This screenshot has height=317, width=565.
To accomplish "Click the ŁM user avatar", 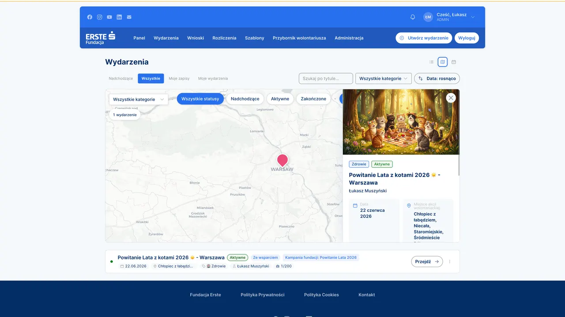I will (428, 17).
